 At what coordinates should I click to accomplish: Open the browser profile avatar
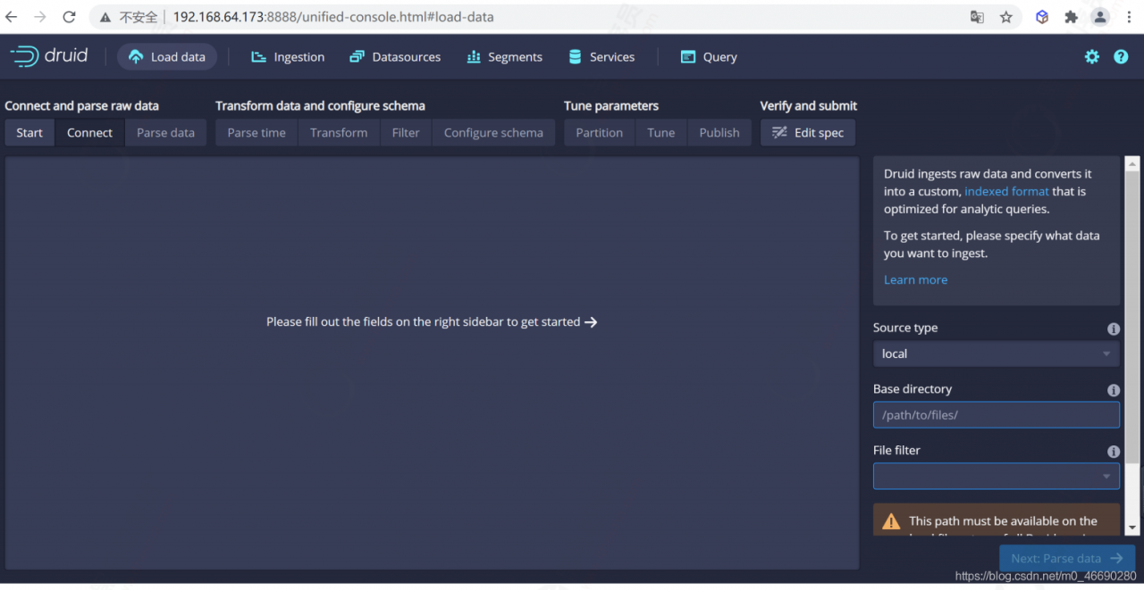1100,17
